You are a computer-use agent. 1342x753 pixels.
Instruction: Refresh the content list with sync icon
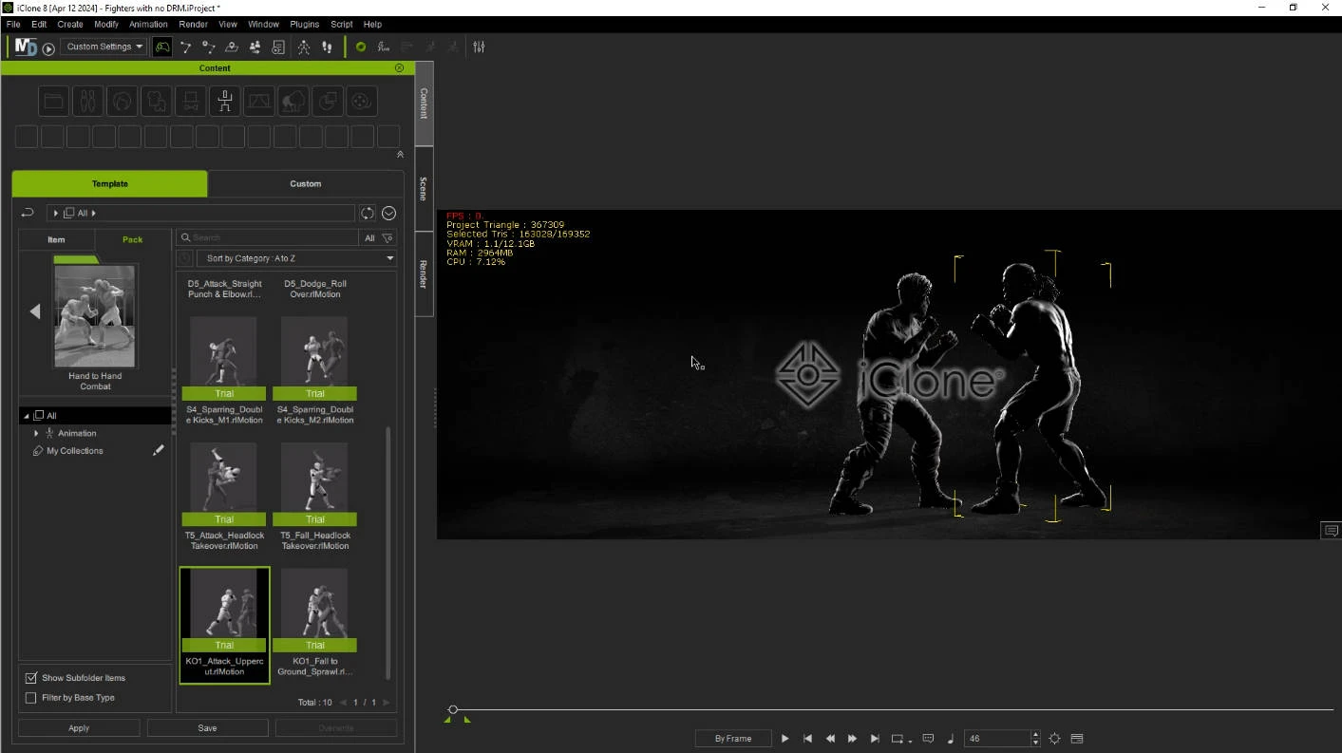(367, 214)
